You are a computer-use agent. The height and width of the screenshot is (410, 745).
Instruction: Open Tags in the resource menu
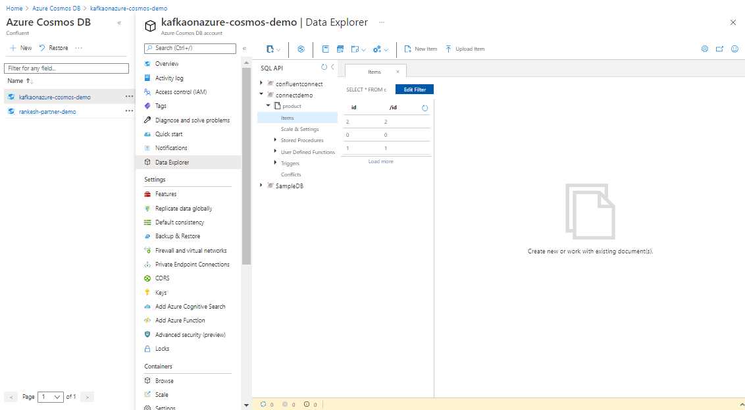coord(161,106)
